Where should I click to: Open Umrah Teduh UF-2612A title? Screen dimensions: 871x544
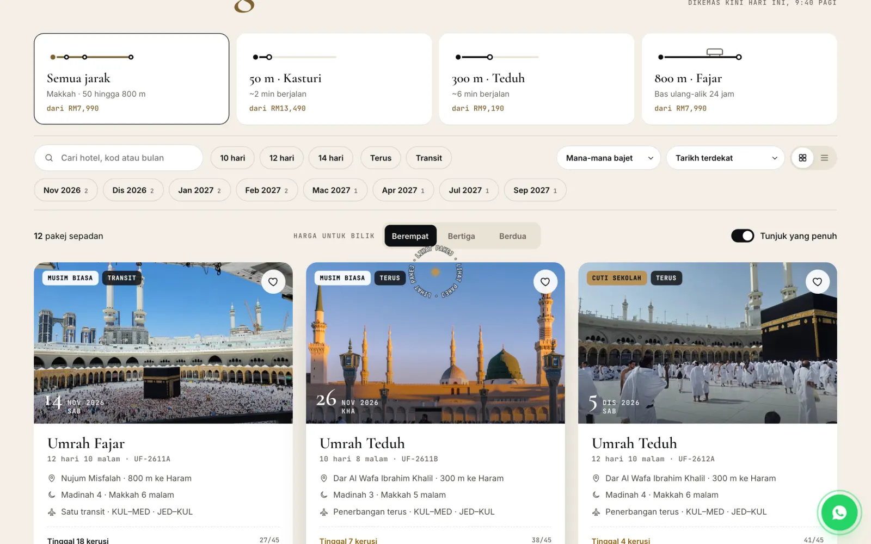(x=634, y=443)
